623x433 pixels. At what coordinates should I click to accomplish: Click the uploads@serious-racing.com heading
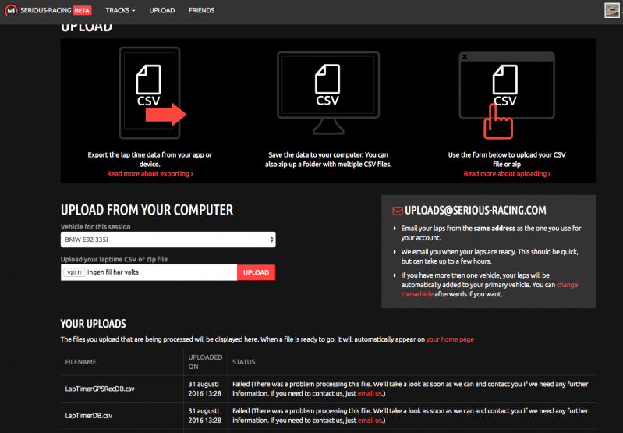tap(475, 211)
